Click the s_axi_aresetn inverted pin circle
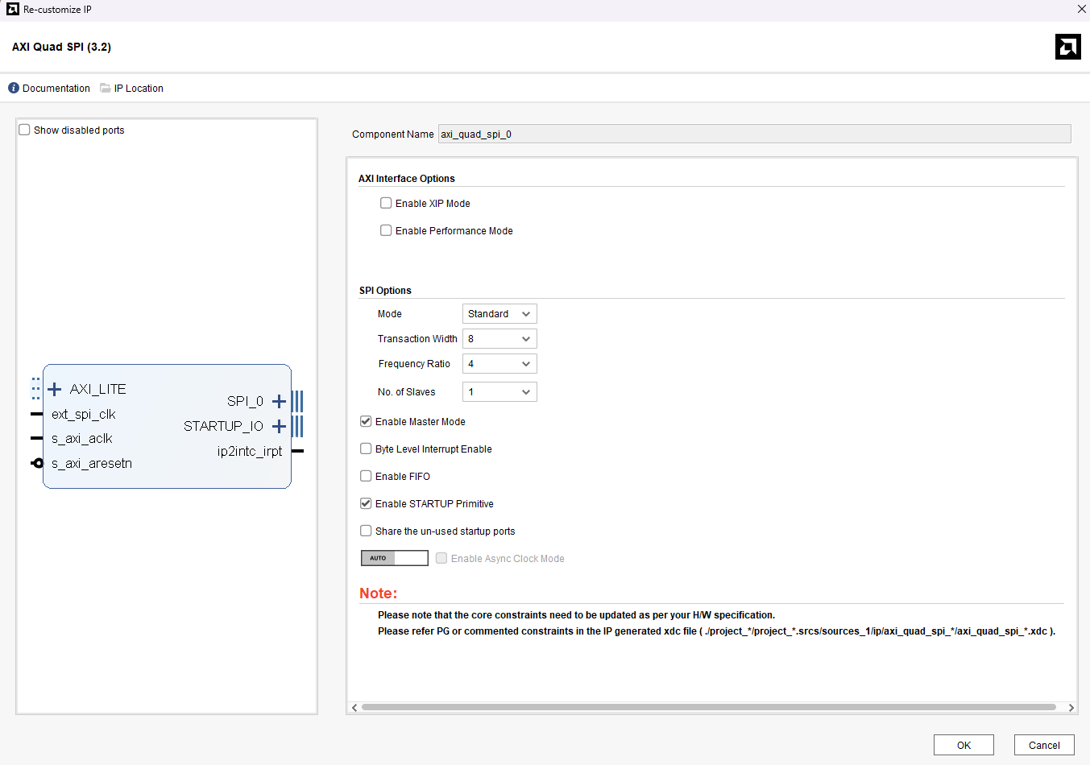The height and width of the screenshot is (765, 1090). tap(37, 463)
